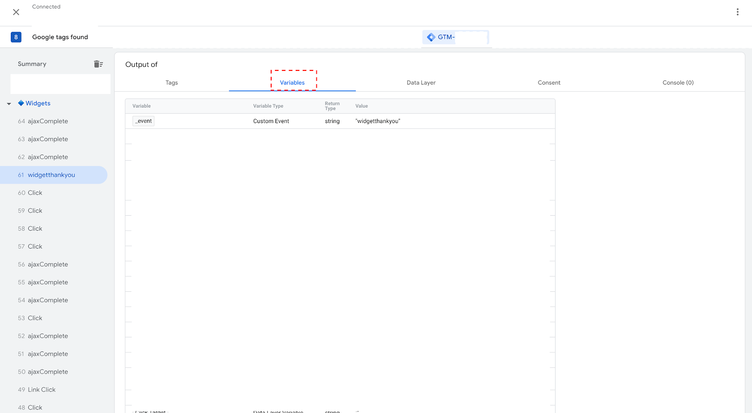Select event 49 Link Click
This screenshot has height=413, width=752.
[41, 390]
